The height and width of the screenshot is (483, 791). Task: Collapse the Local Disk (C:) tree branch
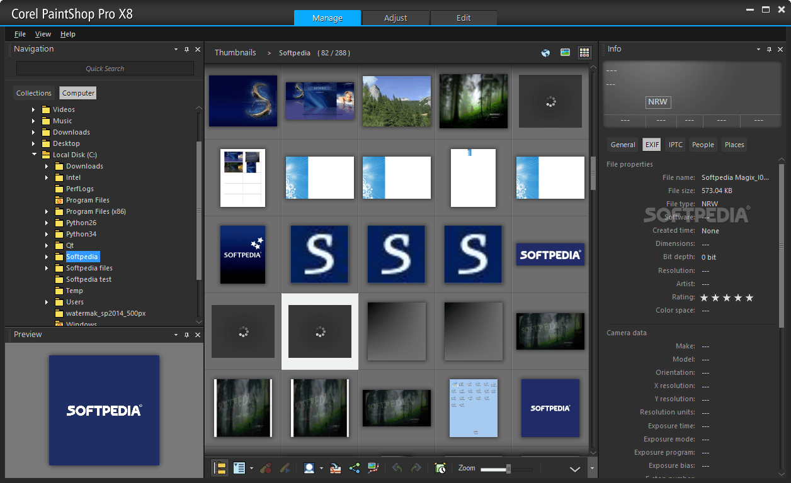coord(35,154)
